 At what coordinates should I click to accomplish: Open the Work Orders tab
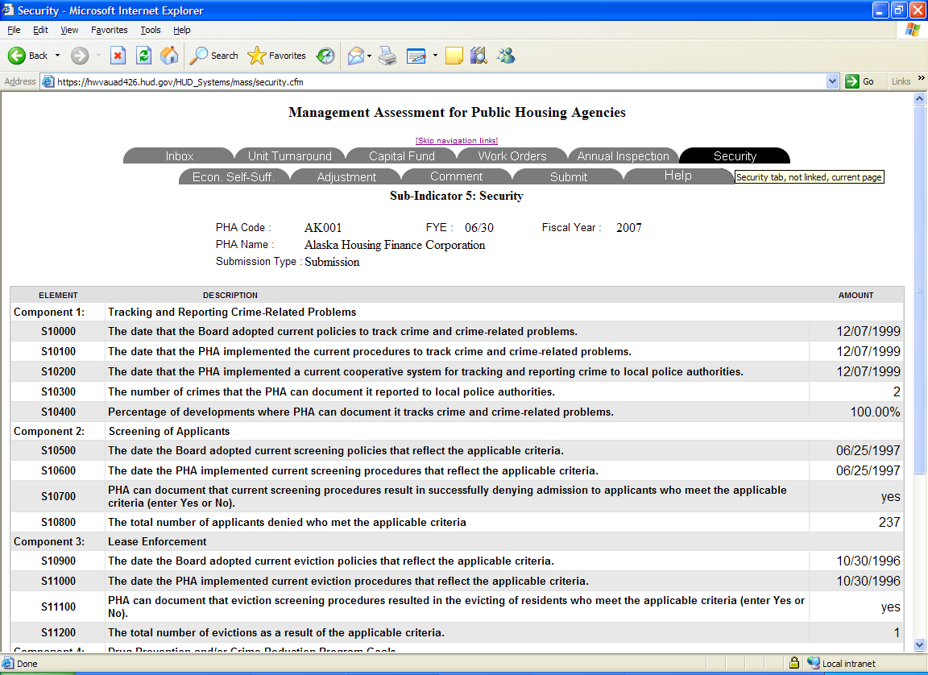[512, 156]
